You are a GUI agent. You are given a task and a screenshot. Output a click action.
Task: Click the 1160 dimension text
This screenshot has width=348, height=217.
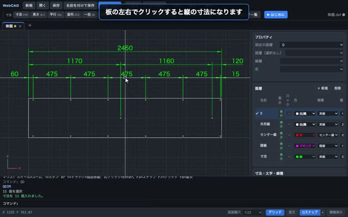click(x=166, y=61)
